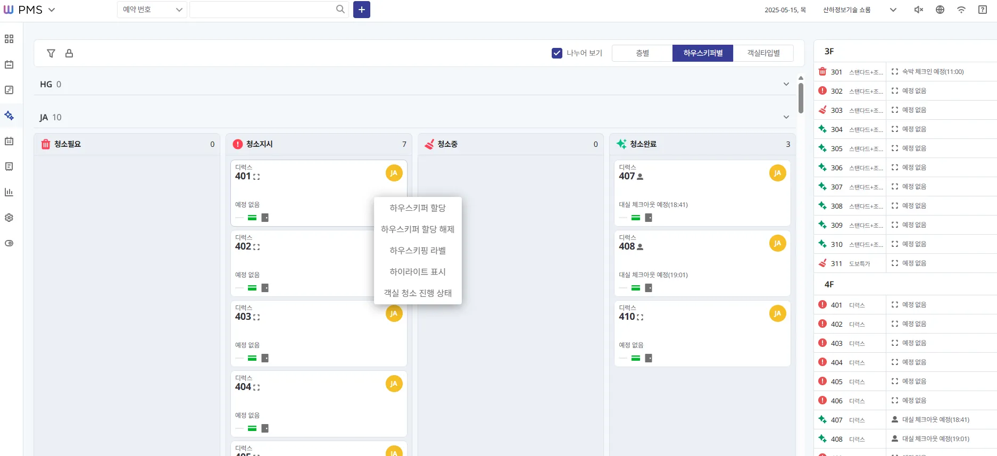Switch to the 객실타입별 view tab
Viewport: 997px width, 456px height.
pos(763,53)
